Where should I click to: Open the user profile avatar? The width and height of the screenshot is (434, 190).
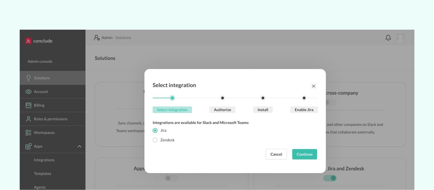click(400, 38)
